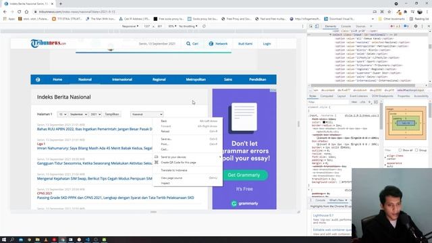Open Pendidikan in navigation bar
The image size is (432, 243).
coord(258,80)
